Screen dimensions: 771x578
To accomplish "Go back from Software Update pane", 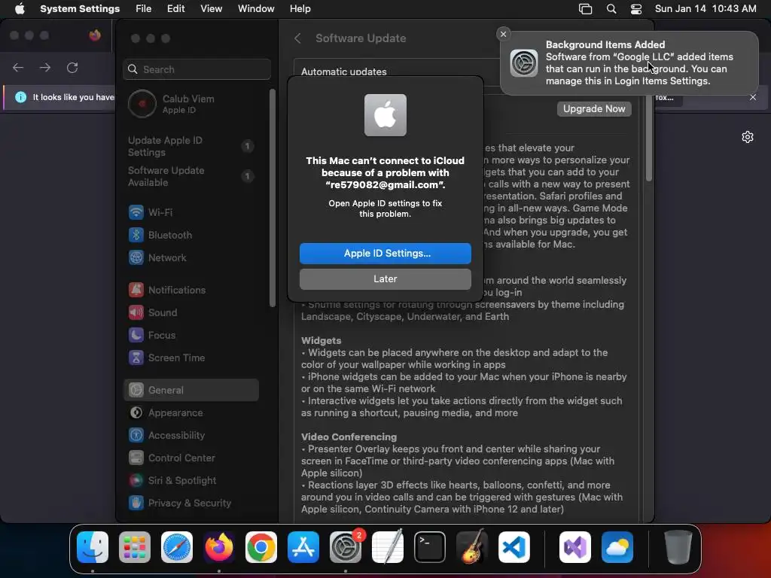I will coord(297,38).
